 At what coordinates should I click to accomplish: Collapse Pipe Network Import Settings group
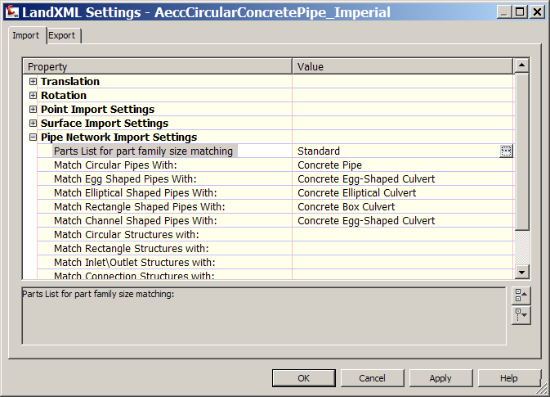pyautogui.click(x=34, y=138)
